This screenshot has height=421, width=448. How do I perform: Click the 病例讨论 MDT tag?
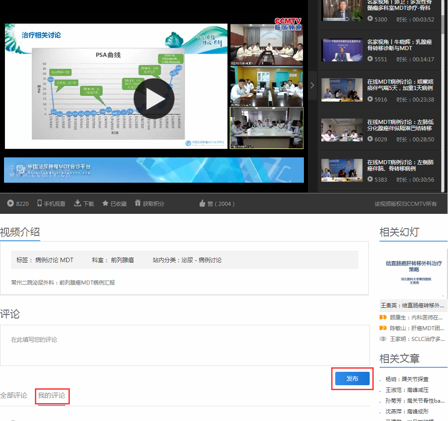pos(54,260)
